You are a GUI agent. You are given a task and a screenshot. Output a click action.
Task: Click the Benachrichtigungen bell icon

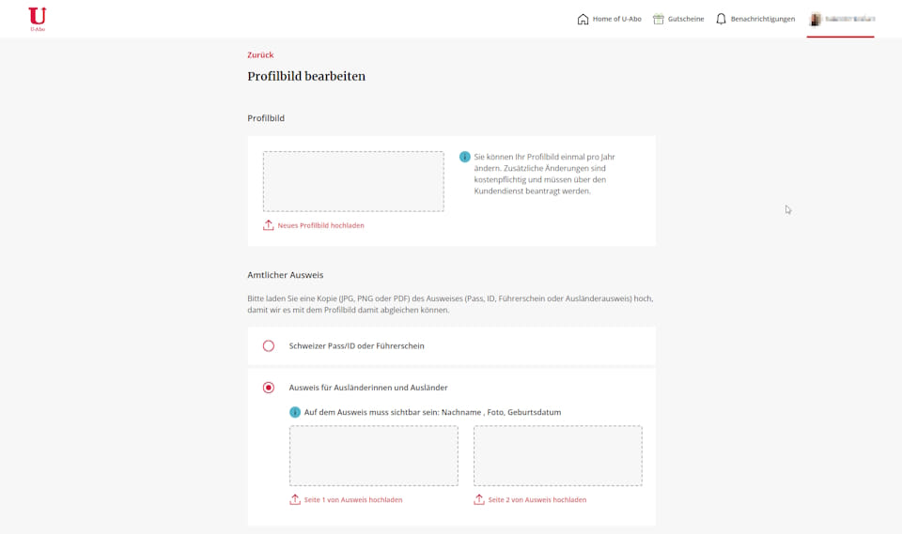pyautogui.click(x=721, y=19)
